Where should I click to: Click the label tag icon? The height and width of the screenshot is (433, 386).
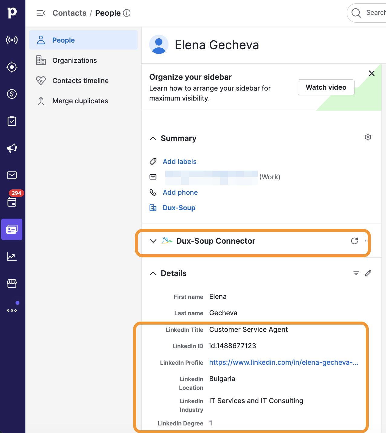(x=153, y=162)
